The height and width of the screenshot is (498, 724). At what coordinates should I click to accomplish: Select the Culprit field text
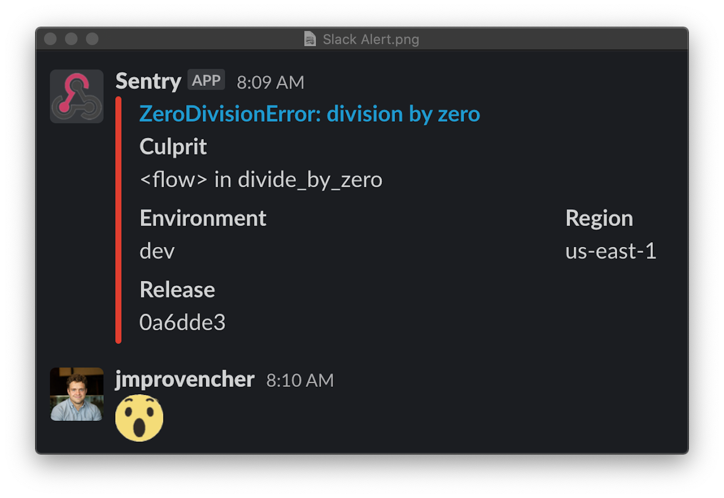click(x=173, y=147)
